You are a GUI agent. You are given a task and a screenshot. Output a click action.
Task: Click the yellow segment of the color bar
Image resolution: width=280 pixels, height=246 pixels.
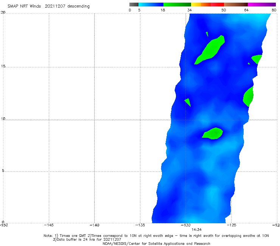point(196,5)
